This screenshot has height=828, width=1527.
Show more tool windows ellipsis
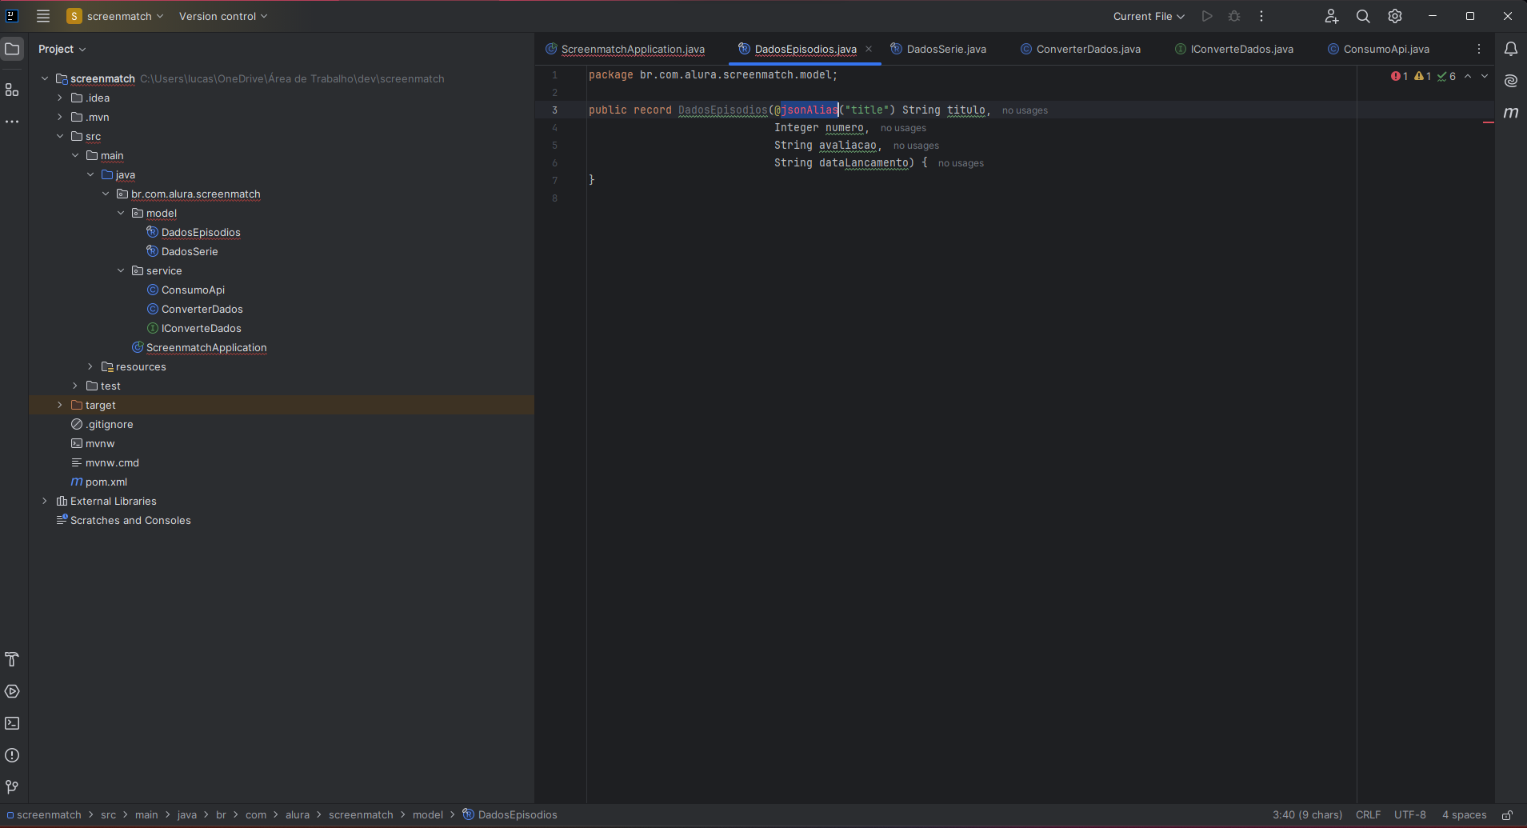[x=12, y=122]
